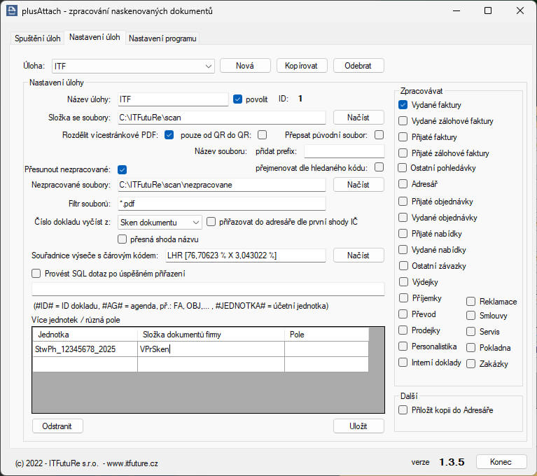Click the Odebrat task button
Image resolution: width=537 pixels, height=476 pixels.
(358, 66)
